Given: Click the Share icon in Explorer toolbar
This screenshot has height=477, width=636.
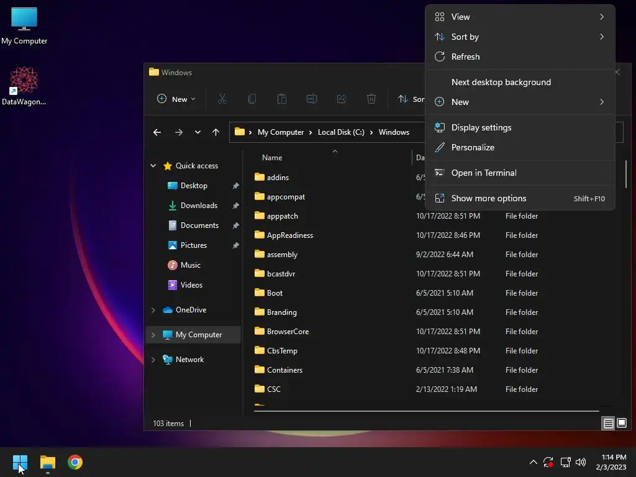Looking at the screenshot, I should 342,99.
